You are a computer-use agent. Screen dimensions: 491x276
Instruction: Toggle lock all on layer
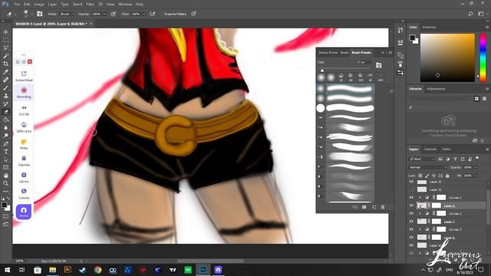point(447,176)
